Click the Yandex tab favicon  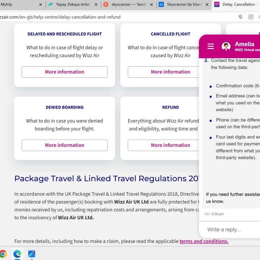pyautogui.click(x=106, y=4)
